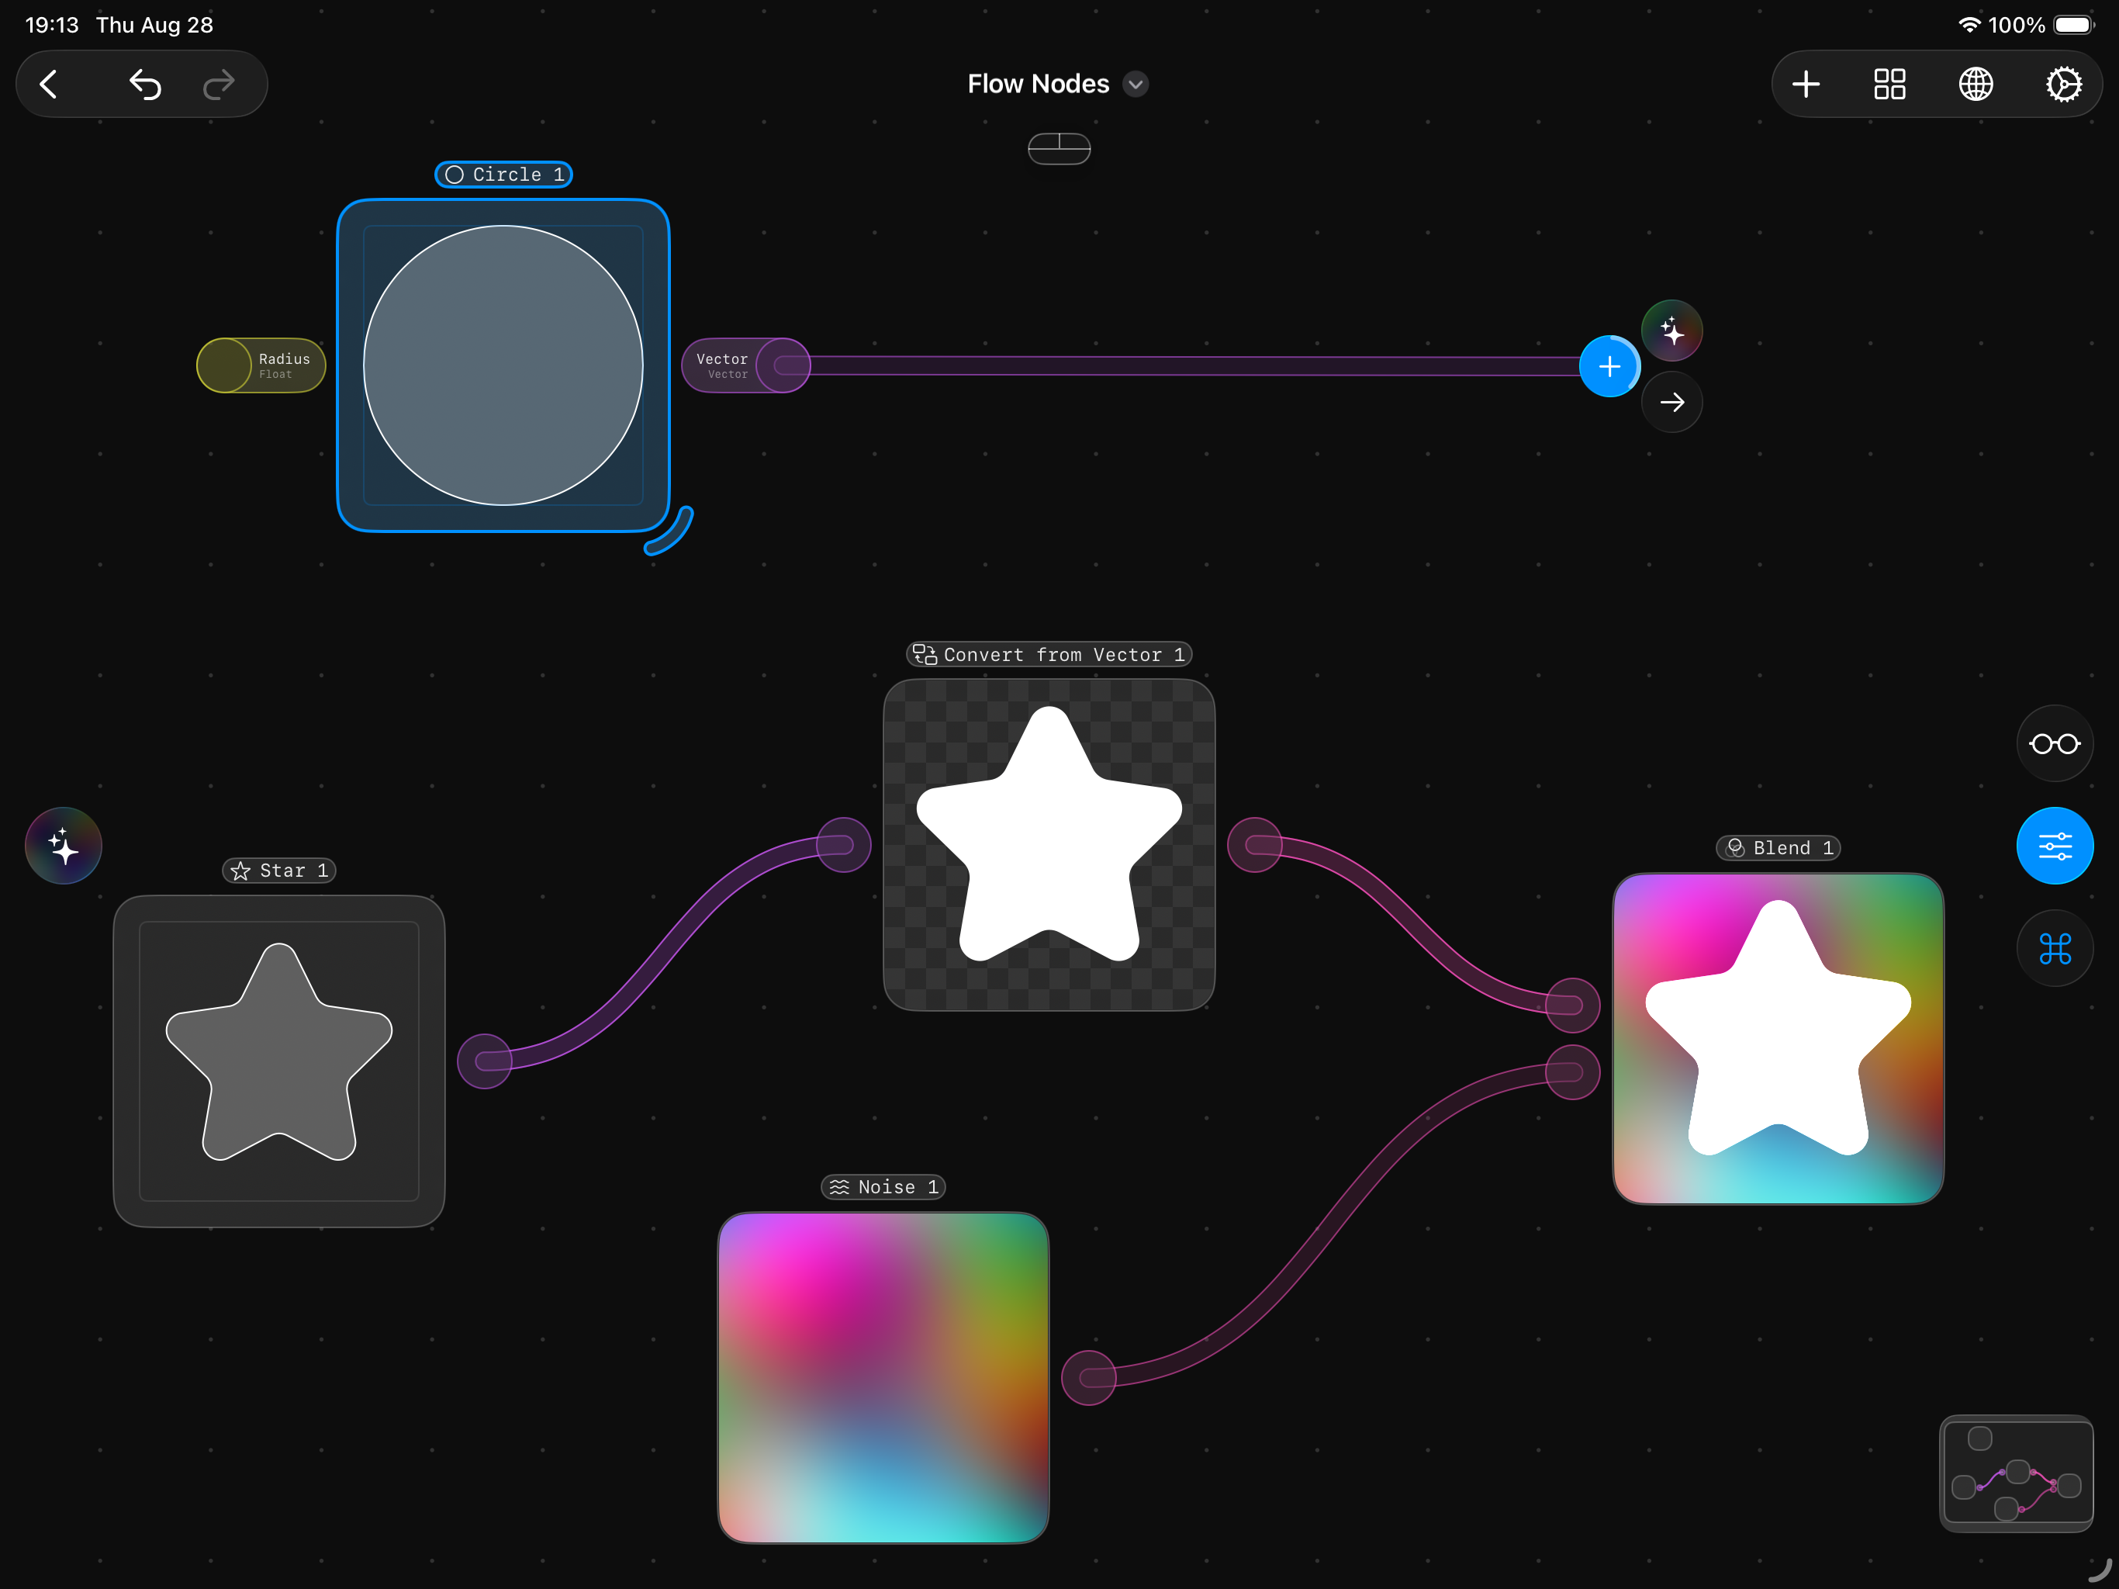Tap the sparkle AI button at left edge

coord(64,846)
